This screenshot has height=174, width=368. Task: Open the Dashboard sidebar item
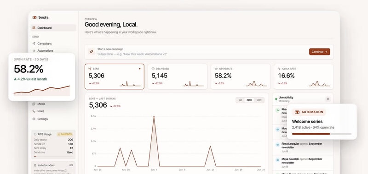click(53, 28)
